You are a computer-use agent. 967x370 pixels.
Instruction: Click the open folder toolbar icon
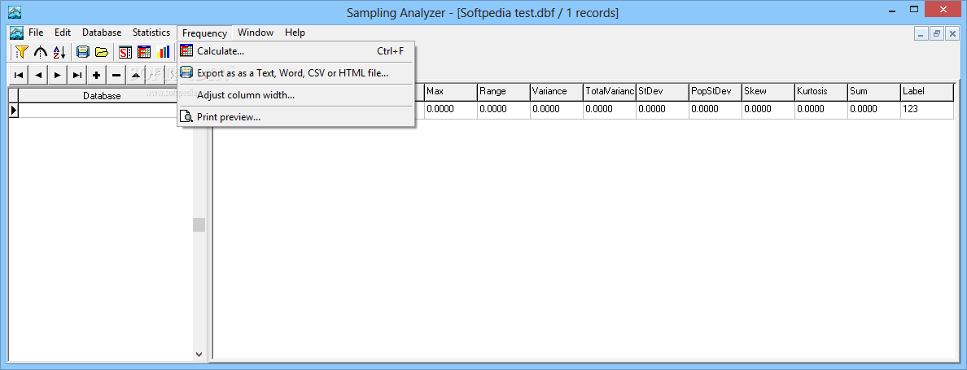[x=101, y=52]
